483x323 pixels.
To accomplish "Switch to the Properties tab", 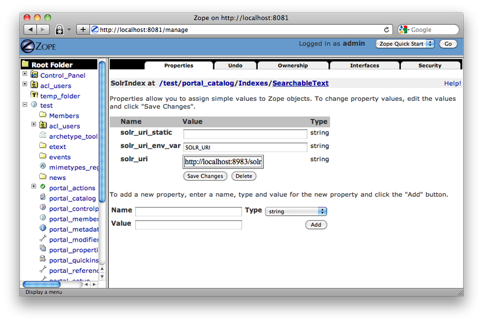I will point(179,65).
